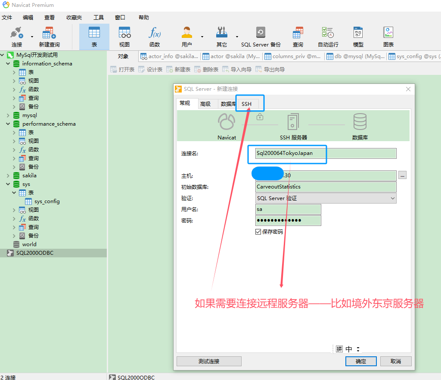Open SQL Server Backup (备份) toolbar icon
This screenshot has width=441, height=380.
(261, 37)
